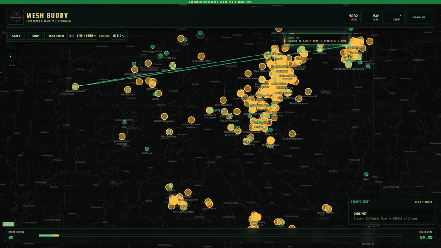This screenshot has width=441, height=248.
Task: Select the Crypto node marker
Action: [158, 93]
